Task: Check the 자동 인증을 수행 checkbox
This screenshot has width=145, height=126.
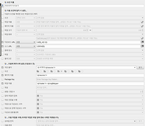Action: (3, 100)
